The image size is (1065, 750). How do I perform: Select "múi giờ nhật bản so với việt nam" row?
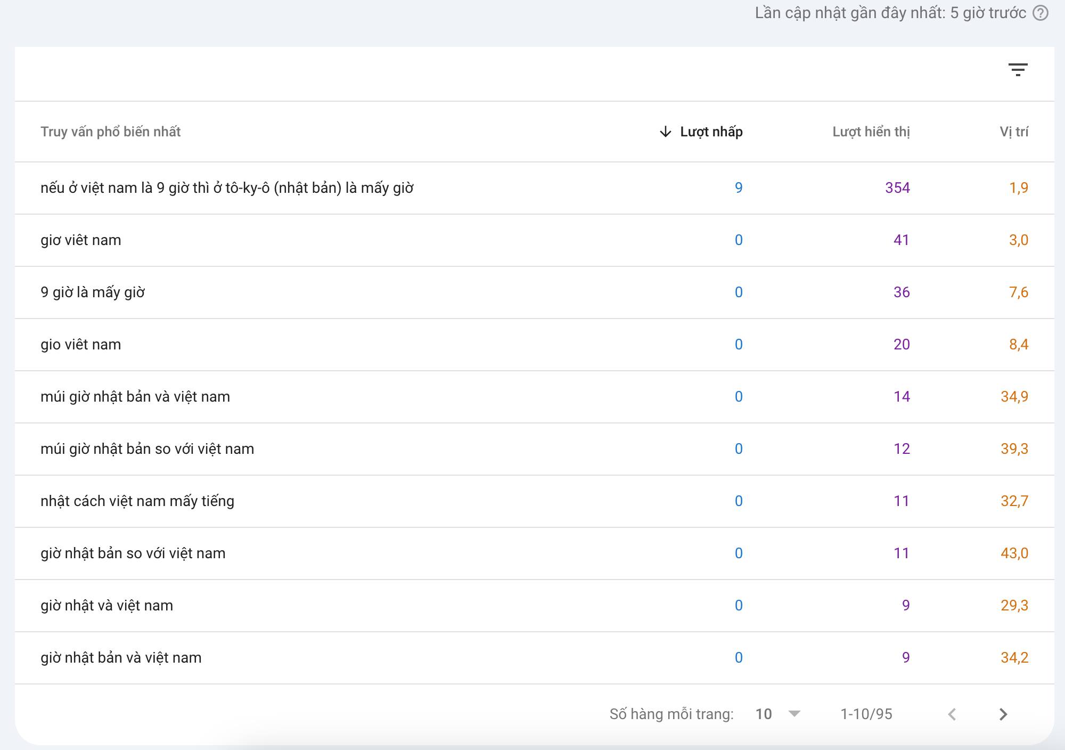click(x=147, y=449)
